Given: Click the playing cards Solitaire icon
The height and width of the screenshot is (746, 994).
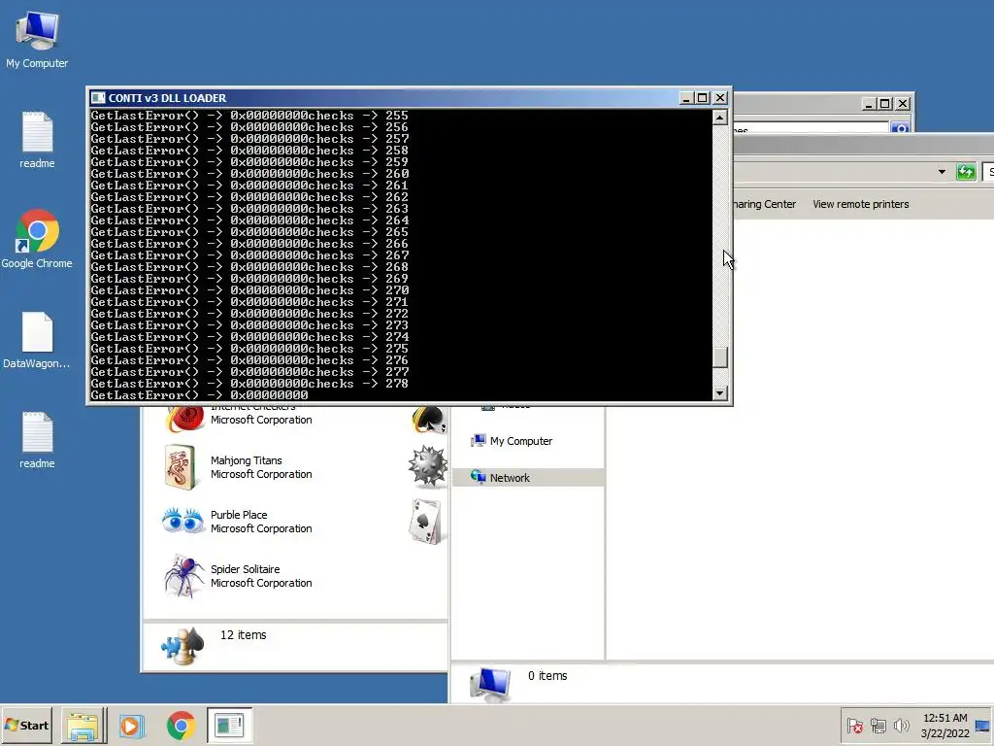Looking at the screenshot, I should tap(427, 522).
